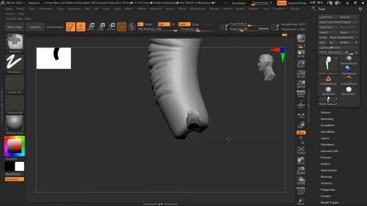Expand the Subtool section
The image size is (367, 206).
pos(325,113)
